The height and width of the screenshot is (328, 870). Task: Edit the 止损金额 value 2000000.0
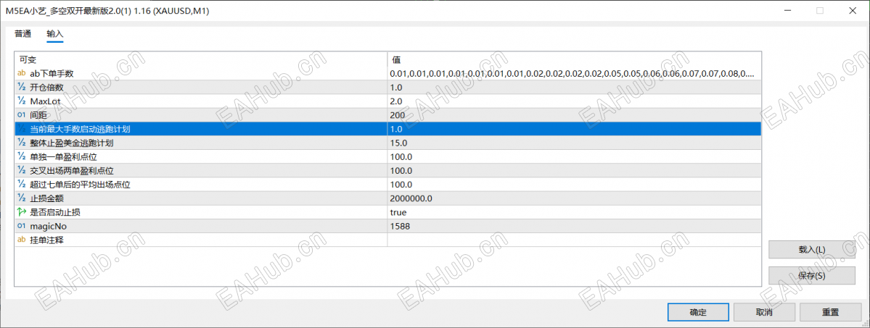coord(574,198)
